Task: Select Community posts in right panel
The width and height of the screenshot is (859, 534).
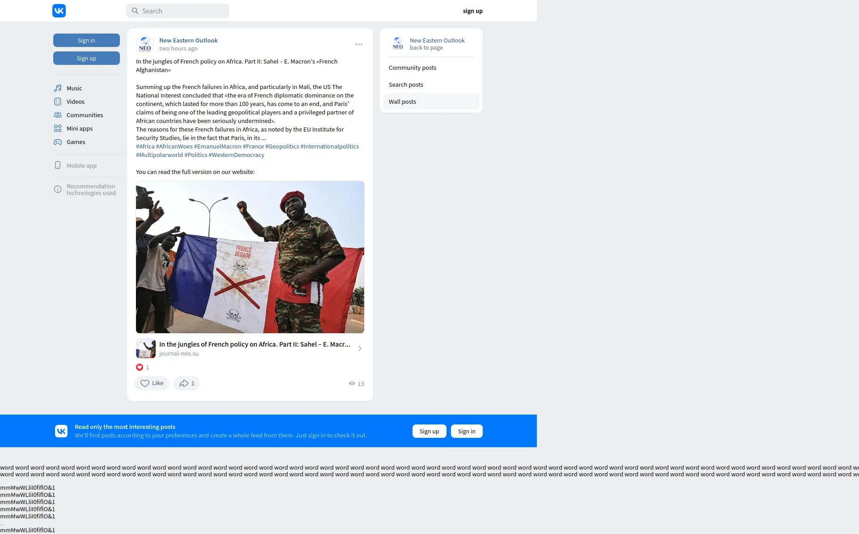Action: (x=412, y=68)
